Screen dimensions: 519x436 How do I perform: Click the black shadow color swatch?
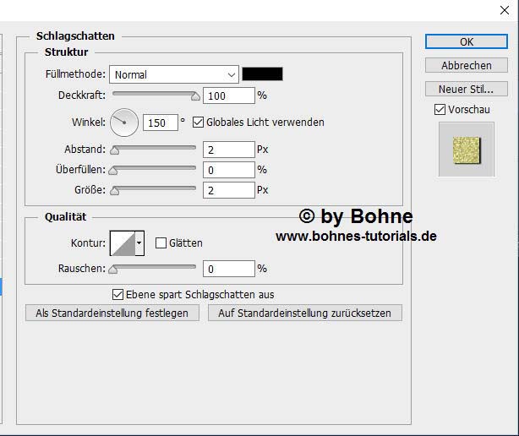(x=262, y=74)
